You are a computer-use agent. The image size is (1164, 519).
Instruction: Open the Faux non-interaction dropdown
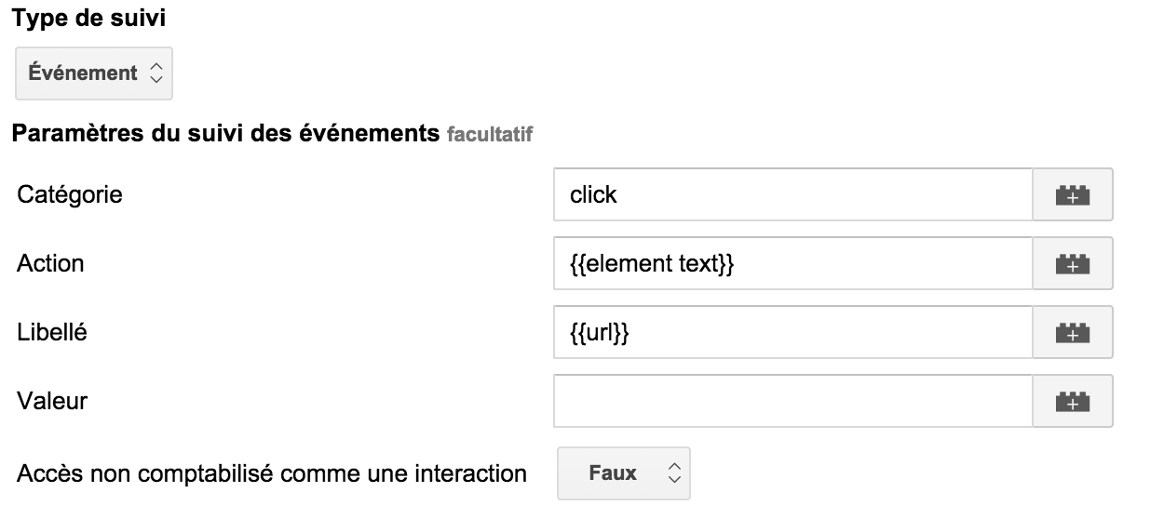tap(623, 473)
